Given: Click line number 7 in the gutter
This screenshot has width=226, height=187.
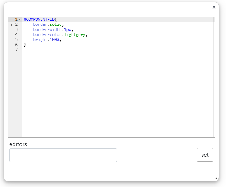Looking at the screenshot, I should 16,50.
